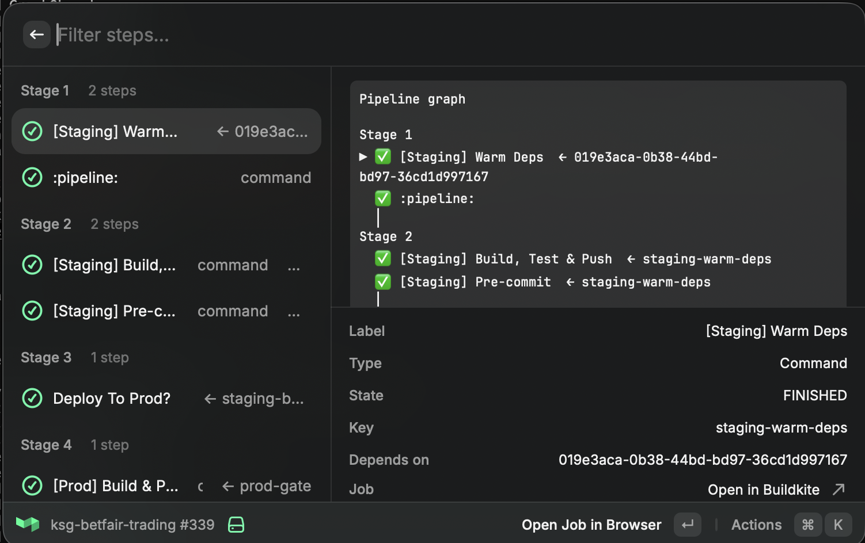Click the Key value staging-warm-deps

[781, 427]
